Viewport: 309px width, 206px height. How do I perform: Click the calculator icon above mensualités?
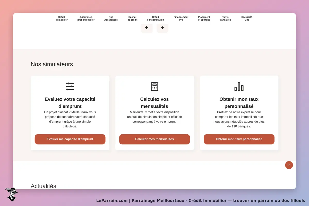click(154, 87)
